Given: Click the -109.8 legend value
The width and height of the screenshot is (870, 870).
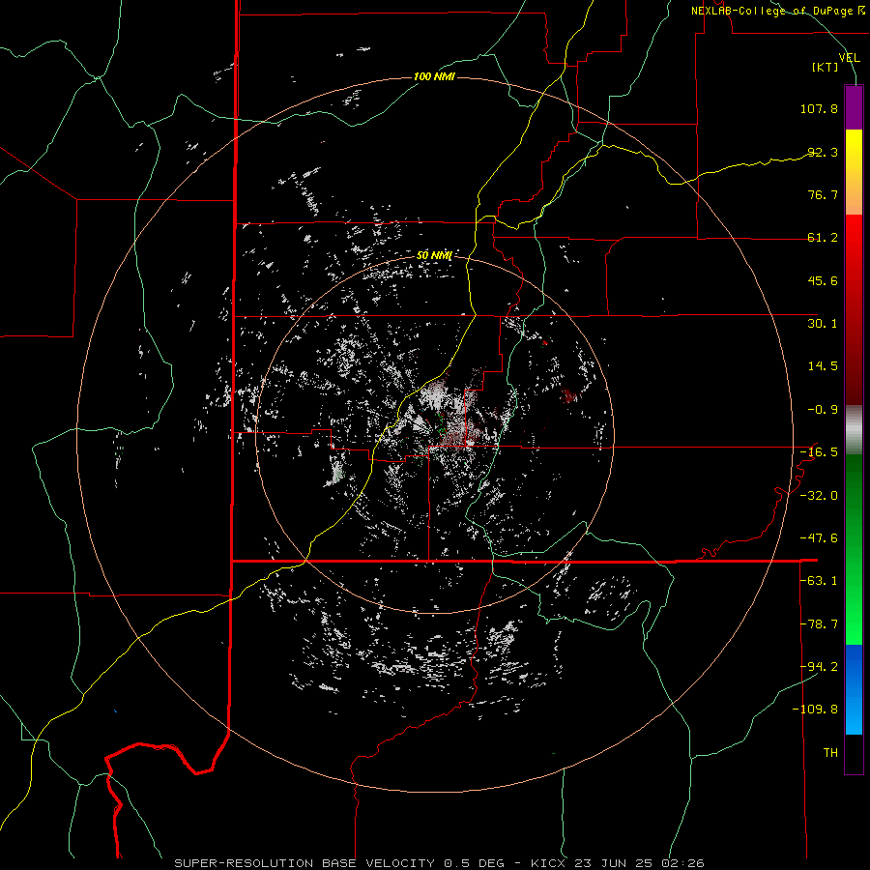Looking at the screenshot, I should pos(815,710).
